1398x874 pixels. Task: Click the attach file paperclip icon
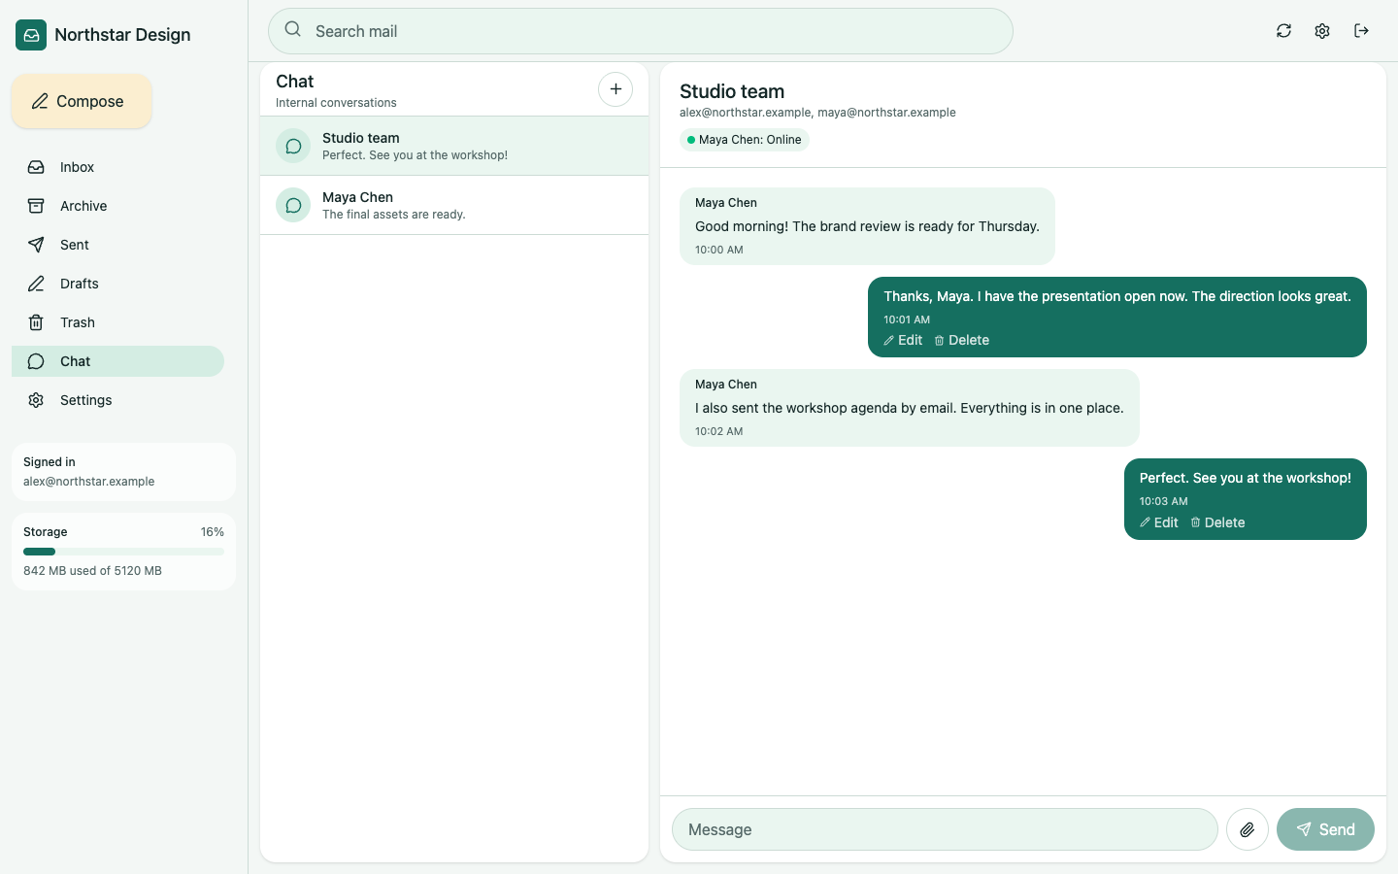click(x=1248, y=829)
